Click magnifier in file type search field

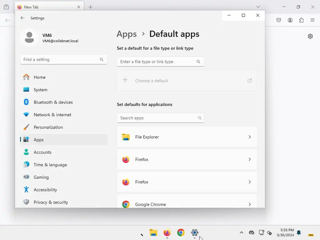pyautogui.click(x=198, y=62)
